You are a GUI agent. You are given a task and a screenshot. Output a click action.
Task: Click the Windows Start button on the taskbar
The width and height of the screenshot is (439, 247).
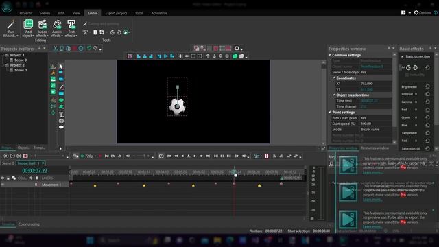[x=90, y=240]
